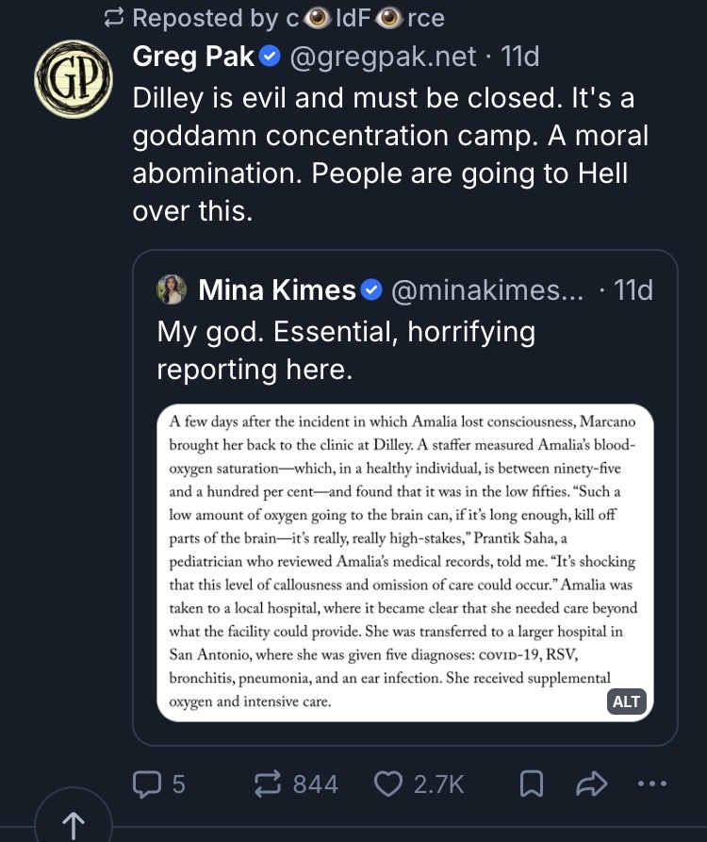The width and height of the screenshot is (707, 842).
Task: Show ALT text for the article image
Action: (x=626, y=702)
